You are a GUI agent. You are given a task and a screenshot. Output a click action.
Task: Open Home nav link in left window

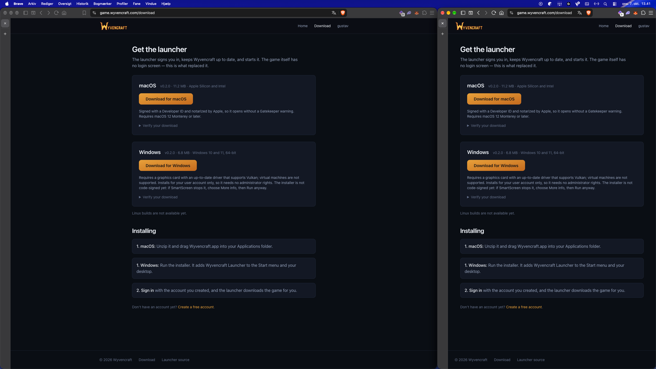(303, 26)
